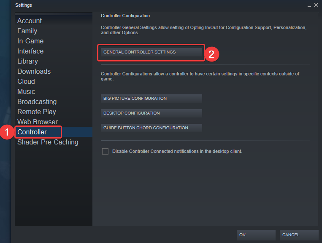Open Desktop Configuration

click(151, 113)
